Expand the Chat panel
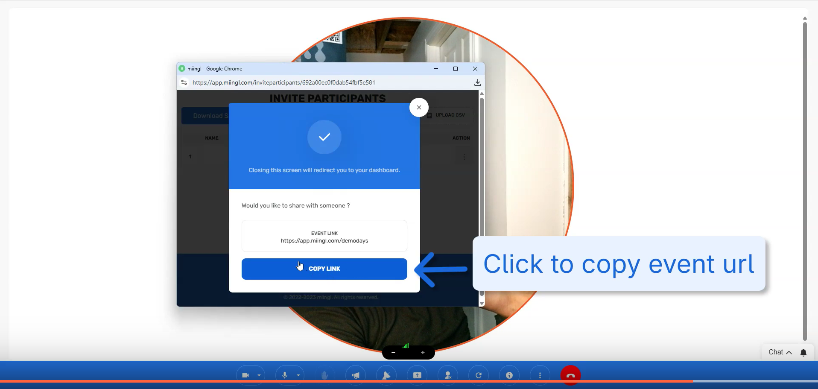818x389 pixels. pyautogui.click(x=780, y=352)
